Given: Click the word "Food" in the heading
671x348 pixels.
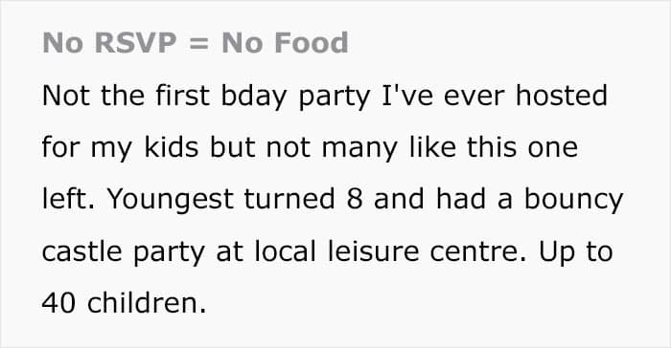Looking at the screenshot, I should point(312,43).
